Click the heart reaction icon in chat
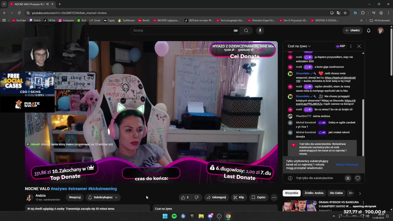Screen dimensions: 393x221 coord(358,178)
